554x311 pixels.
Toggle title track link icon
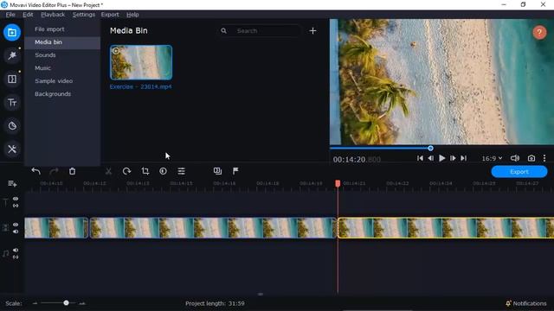click(x=16, y=206)
